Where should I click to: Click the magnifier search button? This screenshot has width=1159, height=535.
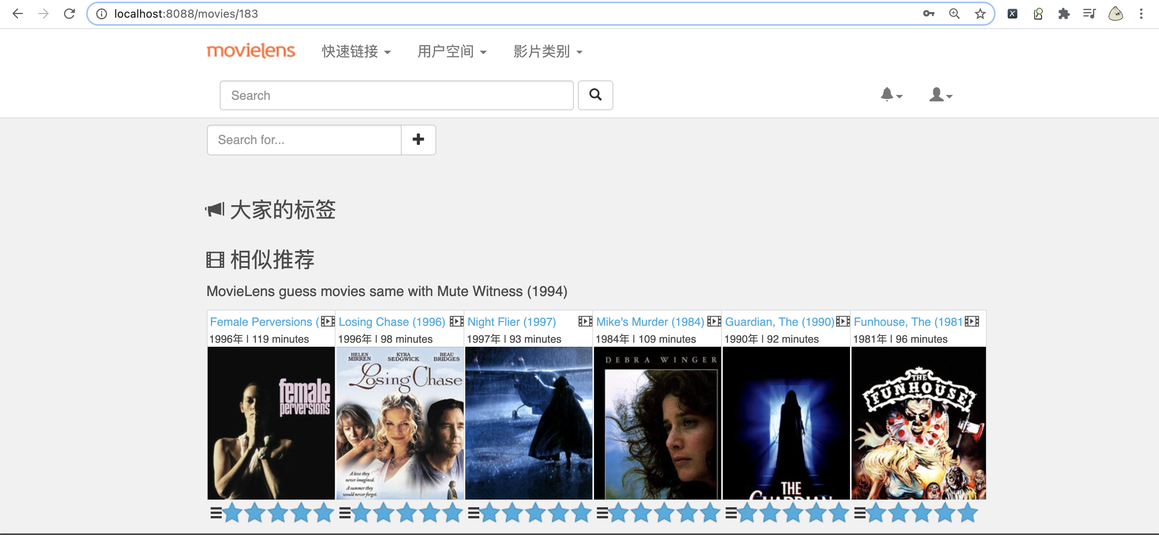coord(595,95)
